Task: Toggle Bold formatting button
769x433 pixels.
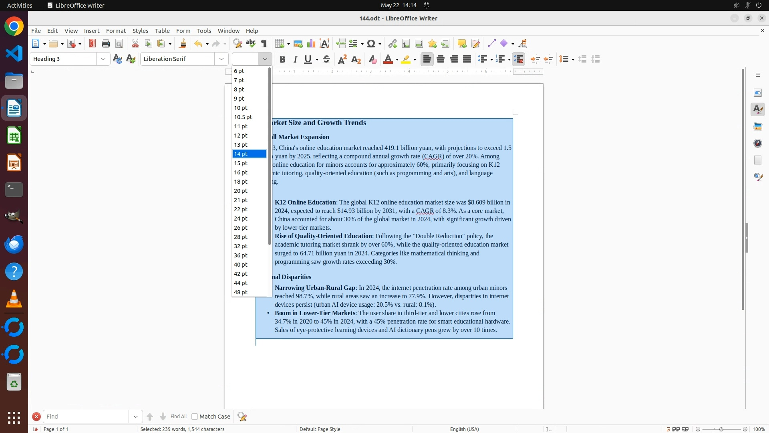Action: coord(282,59)
